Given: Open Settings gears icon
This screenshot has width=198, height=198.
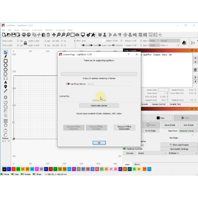Looking at the screenshot, I should (x=88, y=35).
